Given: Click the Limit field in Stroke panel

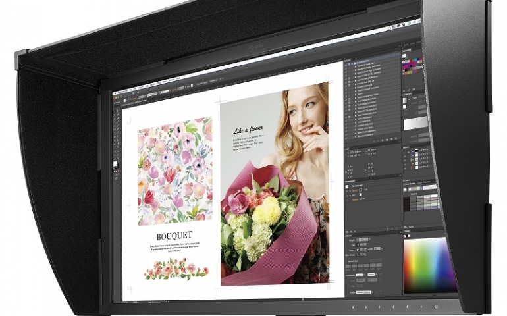Looking at the screenshot, I should pyautogui.click(x=377, y=248).
